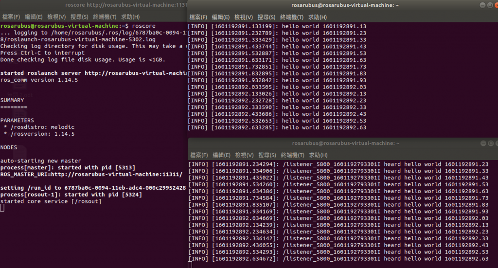Click listener log line timestamped [1601192892.634672]

pyautogui.click(x=338, y=259)
